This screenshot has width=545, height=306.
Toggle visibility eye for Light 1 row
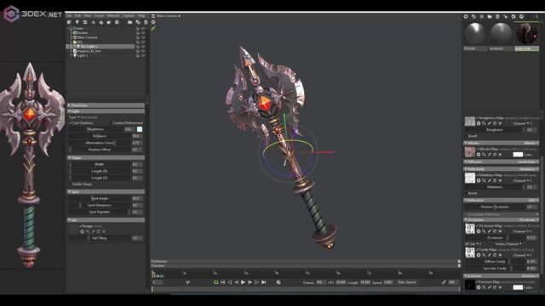[143, 55]
